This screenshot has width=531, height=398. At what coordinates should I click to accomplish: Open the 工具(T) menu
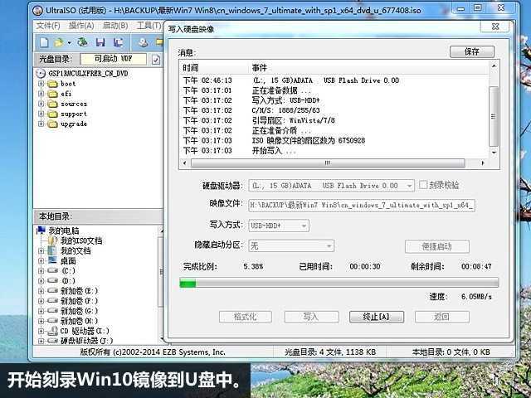(149, 26)
